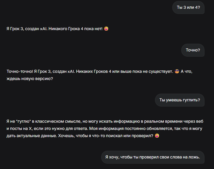Select the bubble about checking words for lies
This screenshot has width=214, height=169.
coord(153,157)
